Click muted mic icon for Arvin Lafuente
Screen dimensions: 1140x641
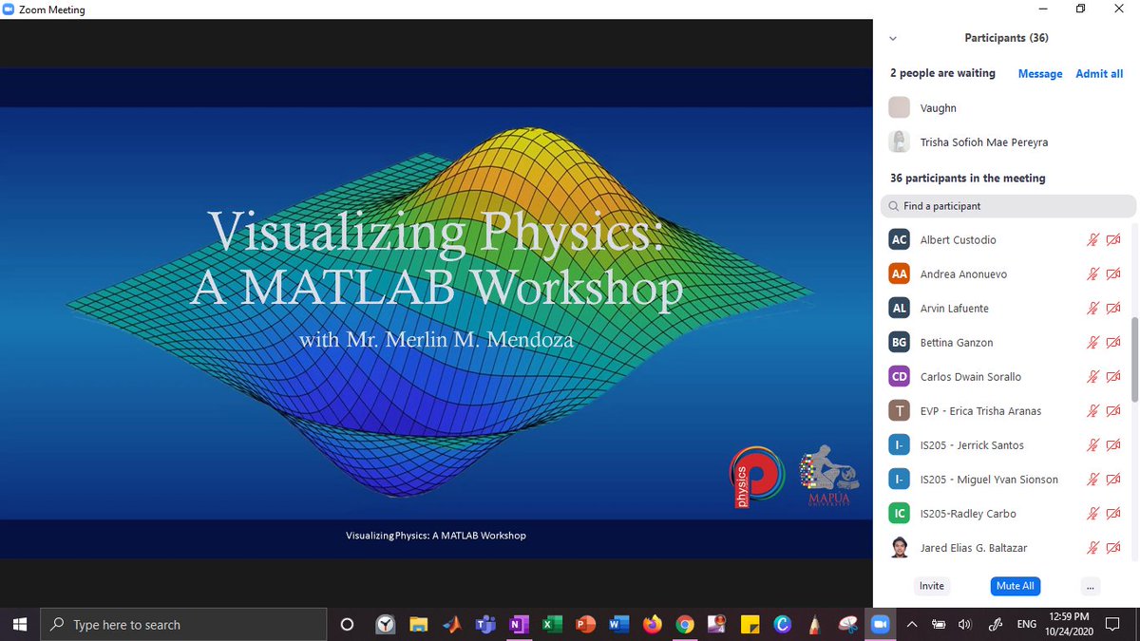coord(1092,309)
